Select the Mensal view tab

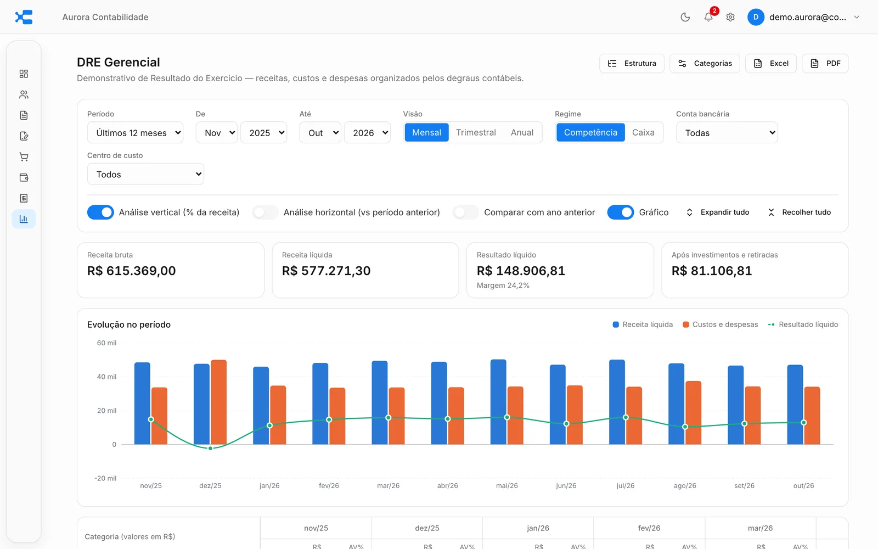pos(426,133)
